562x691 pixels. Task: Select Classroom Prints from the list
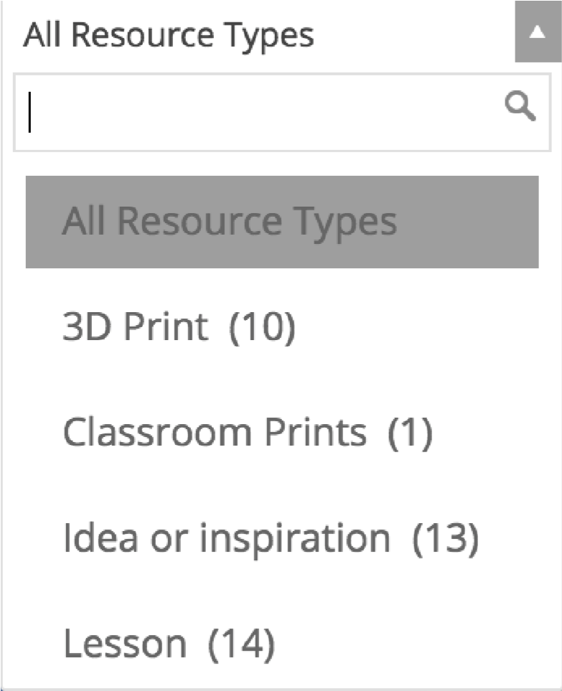coord(282,433)
